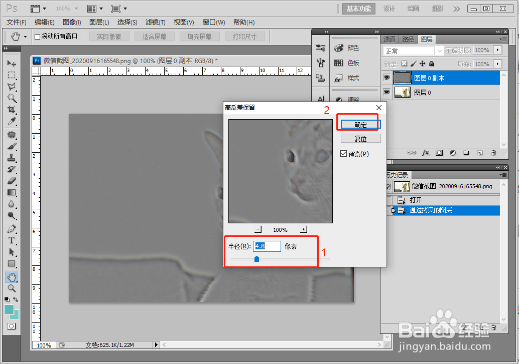
Task: Select the Zoom tool in toolbox
Action: coord(12,288)
